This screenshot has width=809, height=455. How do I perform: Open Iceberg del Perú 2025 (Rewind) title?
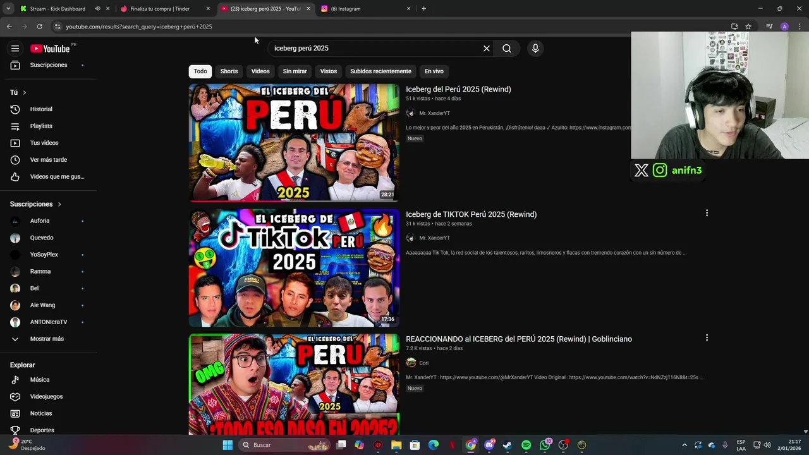[458, 89]
